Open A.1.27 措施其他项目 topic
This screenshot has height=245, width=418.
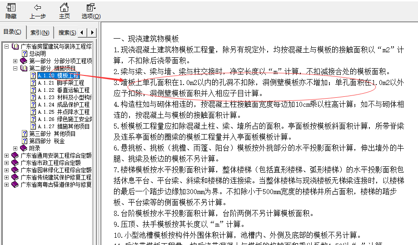tap(64, 126)
